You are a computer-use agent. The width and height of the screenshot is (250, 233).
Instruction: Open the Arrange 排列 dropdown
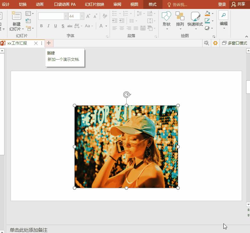pos(180,20)
